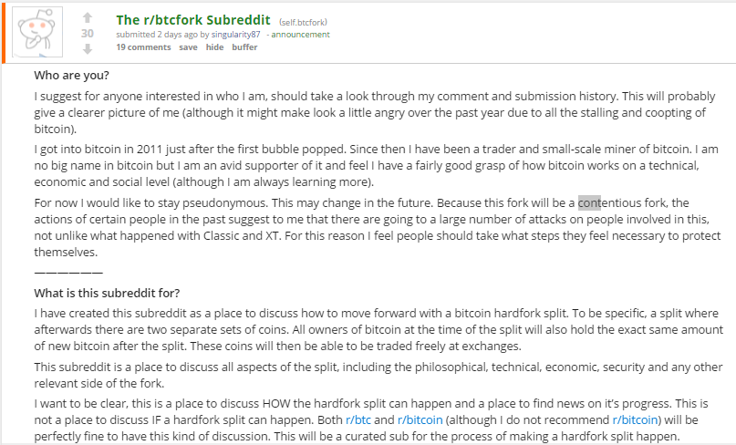This screenshot has height=445, width=736.
Task: Click the orange stripe left of the post
Action: click(3, 33)
